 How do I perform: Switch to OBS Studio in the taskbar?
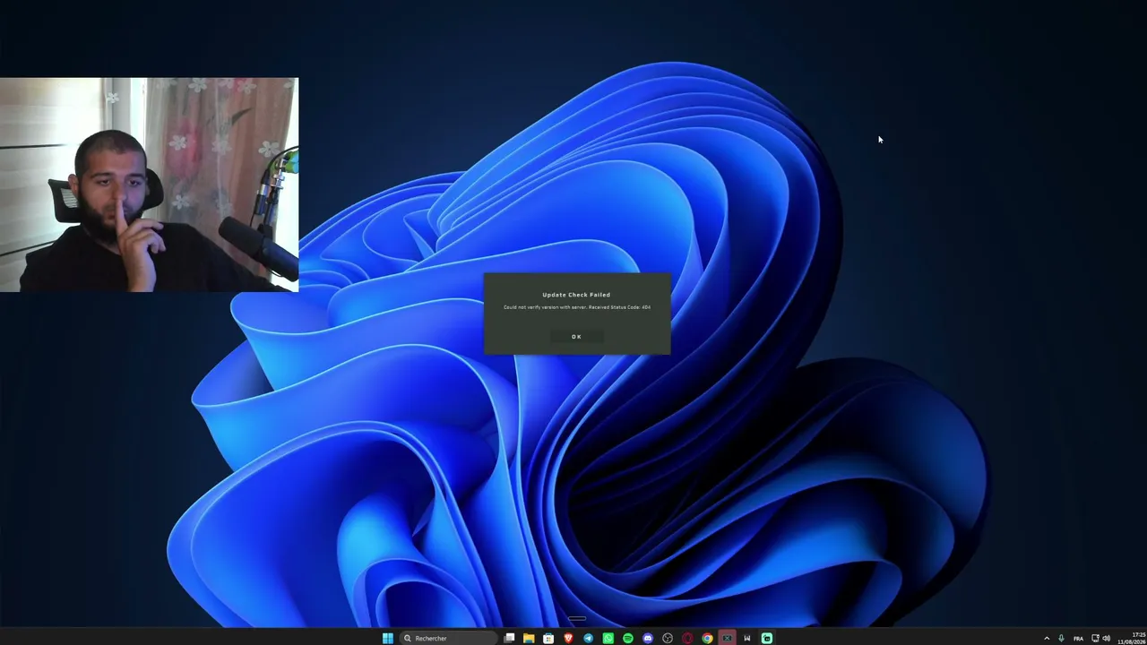pyautogui.click(x=668, y=638)
